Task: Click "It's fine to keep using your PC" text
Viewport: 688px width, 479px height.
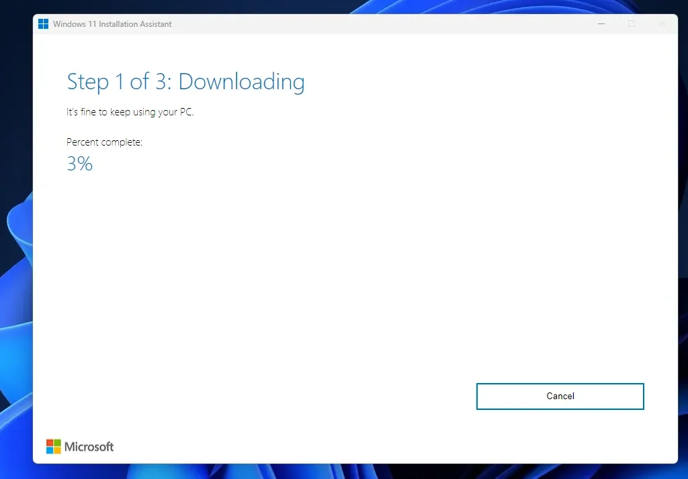Action: [130, 112]
